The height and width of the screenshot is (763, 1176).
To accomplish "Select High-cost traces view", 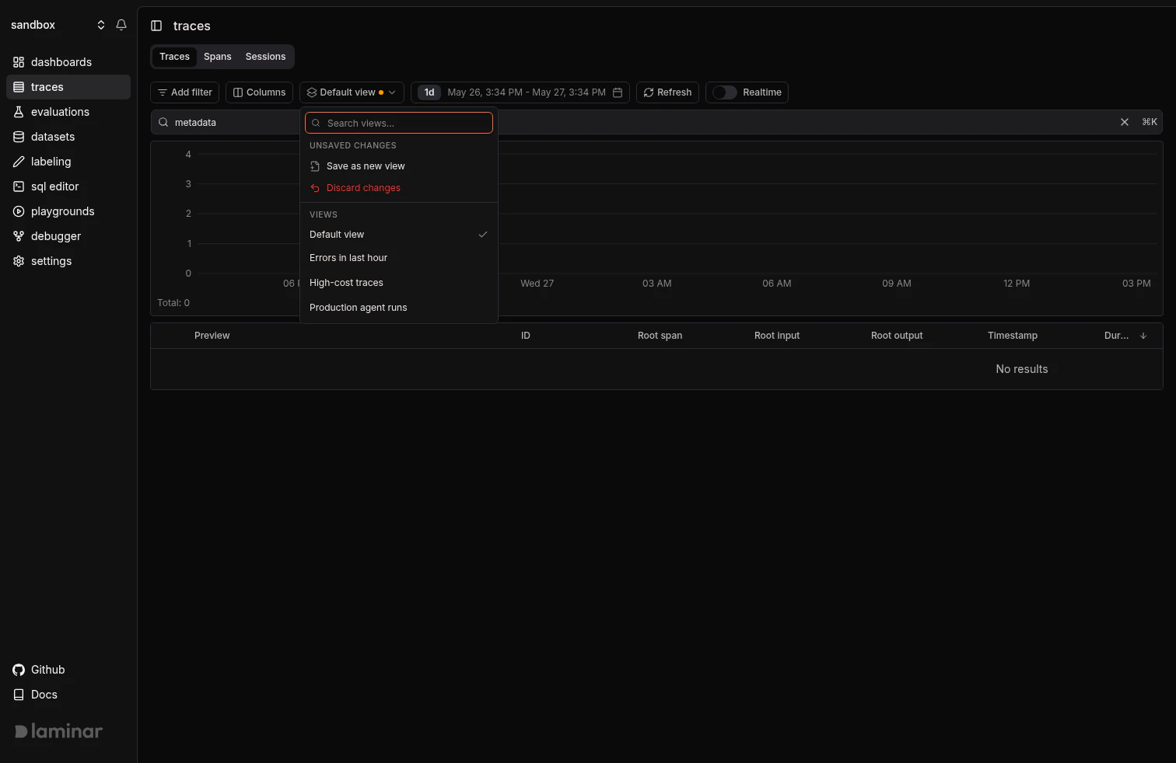I will coord(399,283).
